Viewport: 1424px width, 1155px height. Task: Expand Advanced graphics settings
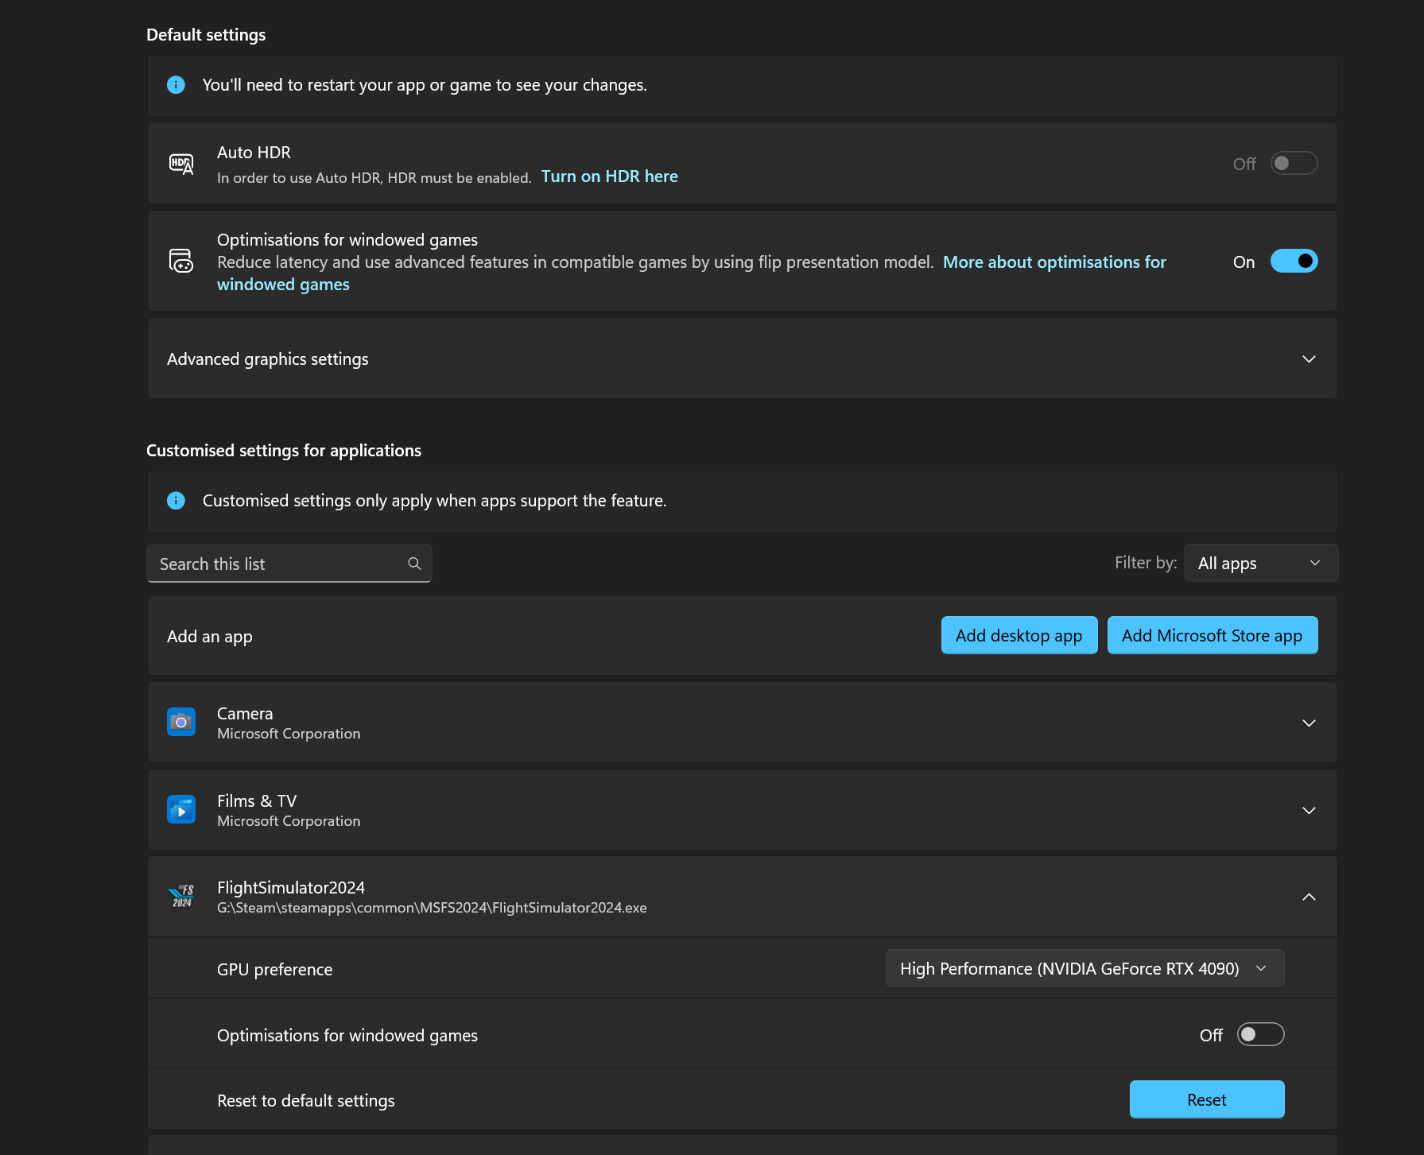(x=1308, y=359)
